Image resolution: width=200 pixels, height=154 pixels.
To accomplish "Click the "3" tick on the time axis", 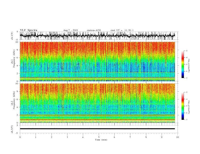I will tap(67, 137).
